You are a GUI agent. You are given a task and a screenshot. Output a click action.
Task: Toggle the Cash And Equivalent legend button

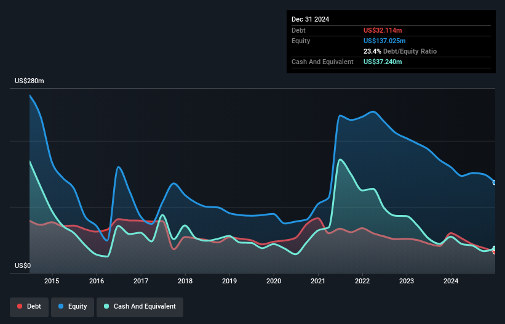click(x=140, y=307)
